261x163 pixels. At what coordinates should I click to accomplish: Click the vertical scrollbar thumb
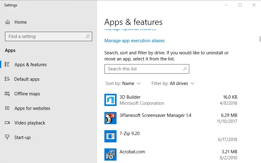(x=260, y=39)
